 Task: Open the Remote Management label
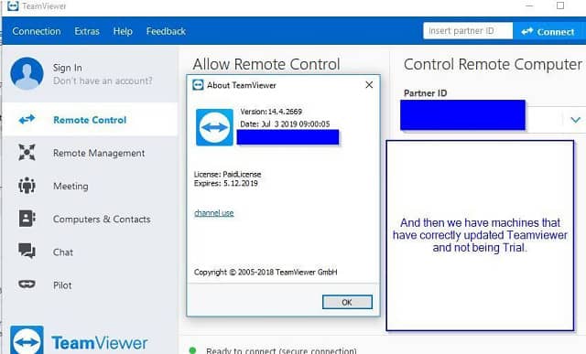pos(99,153)
